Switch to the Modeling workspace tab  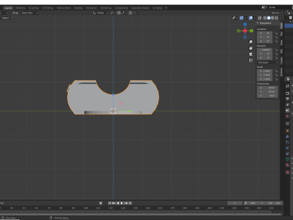click(x=20, y=8)
